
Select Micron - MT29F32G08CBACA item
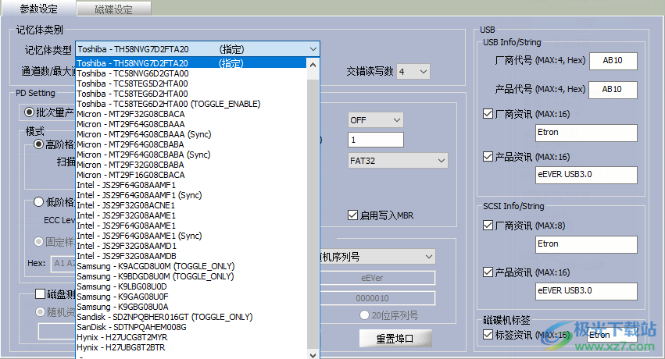click(x=191, y=114)
